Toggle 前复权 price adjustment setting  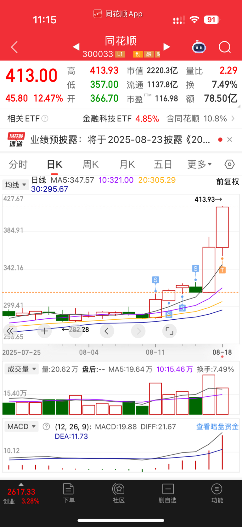coord(228,182)
